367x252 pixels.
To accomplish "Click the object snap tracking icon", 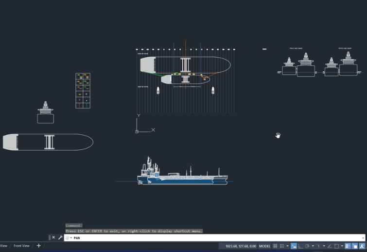I will (330, 246).
